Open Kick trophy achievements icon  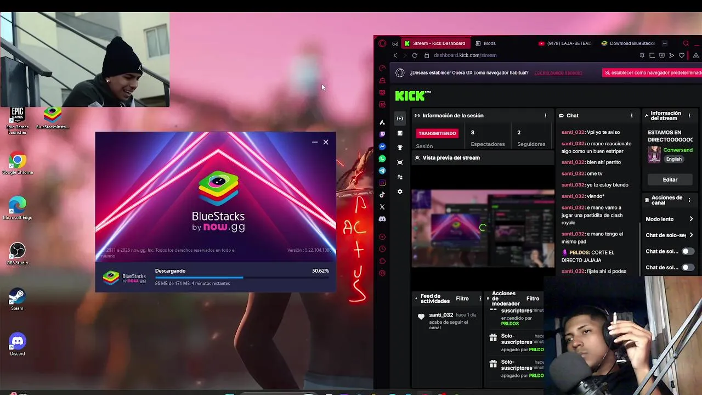point(400,148)
